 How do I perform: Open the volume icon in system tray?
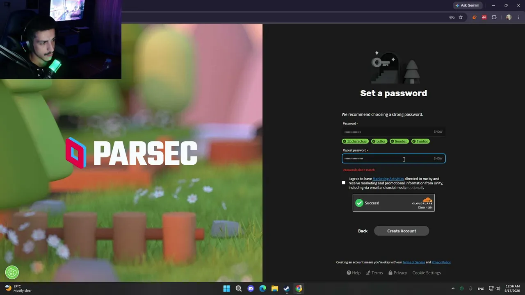(x=498, y=288)
